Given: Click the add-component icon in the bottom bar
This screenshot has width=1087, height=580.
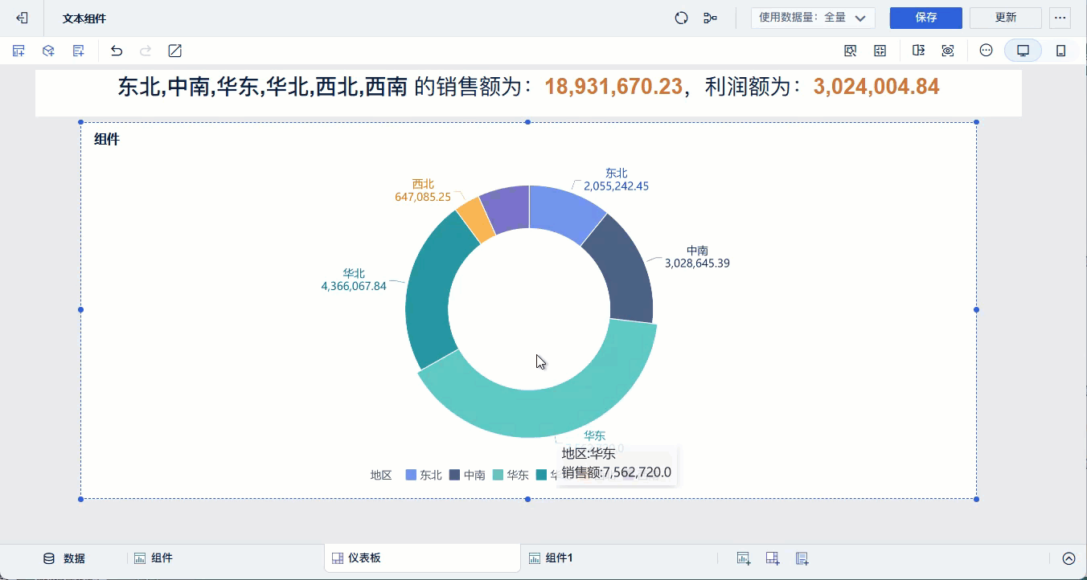Looking at the screenshot, I should (744, 558).
